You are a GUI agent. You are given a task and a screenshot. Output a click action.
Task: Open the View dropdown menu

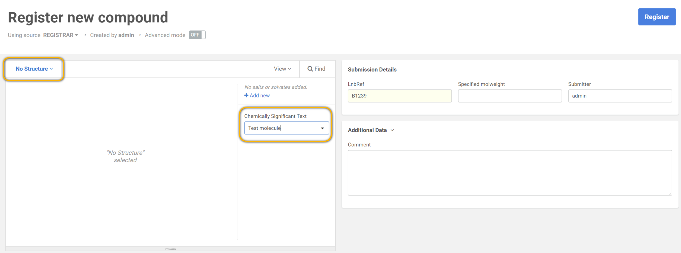[282, 69]
